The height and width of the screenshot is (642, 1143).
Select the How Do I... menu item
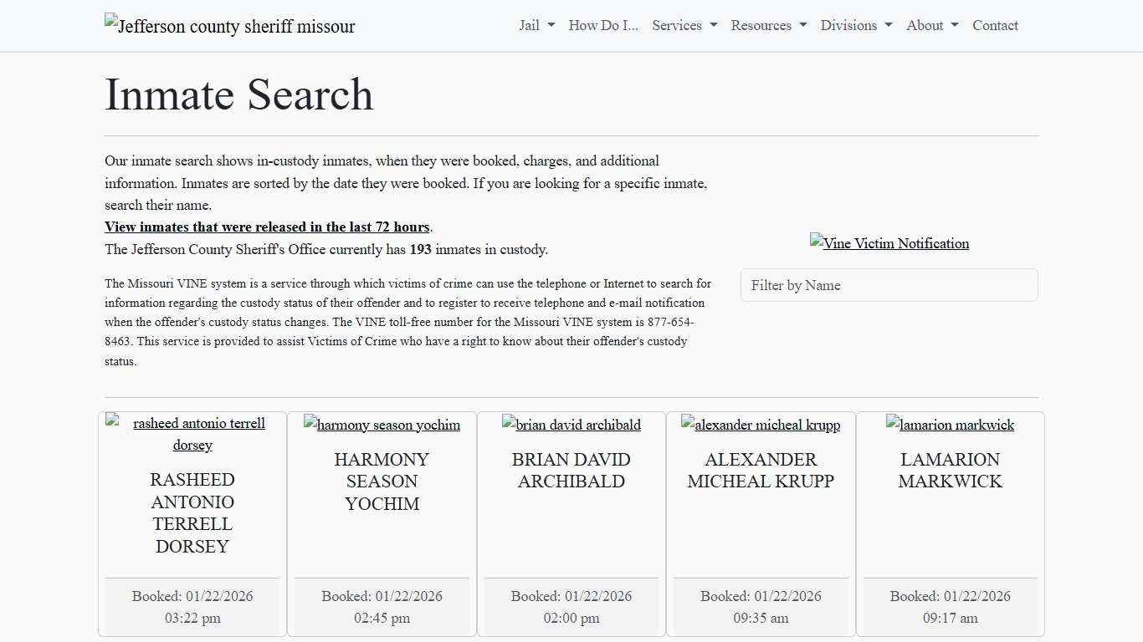coord(602,25)
